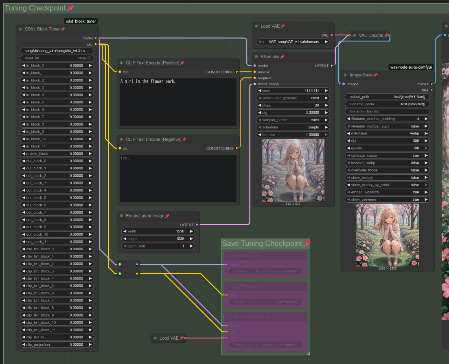The width and height of the screenshot is (449, 364).
Task: Increase the cfg value with right arrow
Action: click(326, 113)
